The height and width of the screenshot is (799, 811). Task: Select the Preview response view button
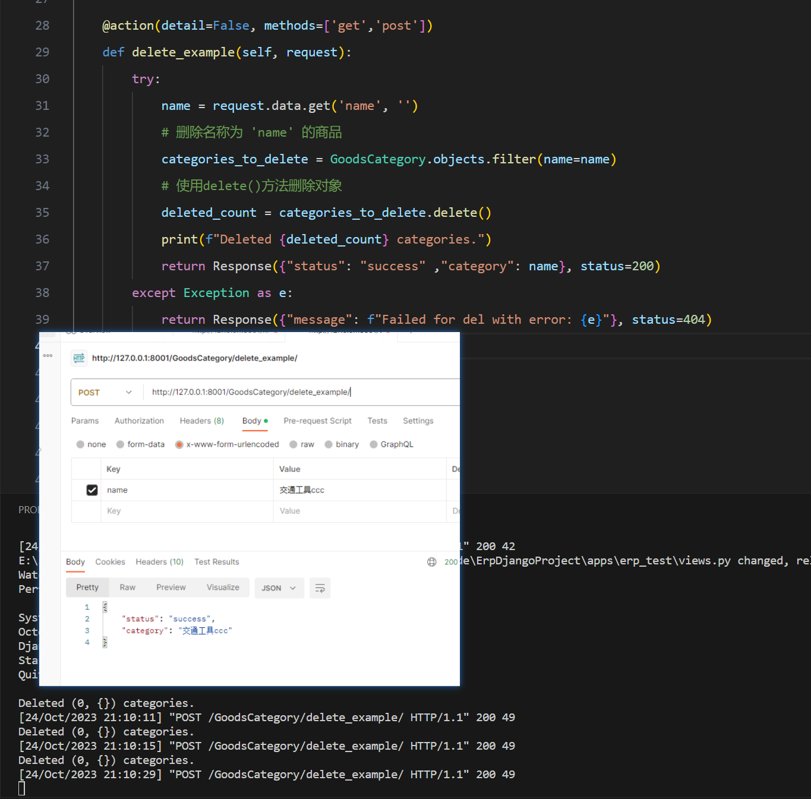tap(171, 588)
